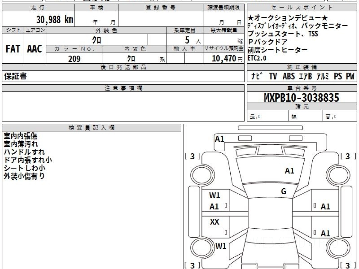The width and height of the screenshot is (359, 269).
Task: Select the color number 209
Action: [x=74, y=59]
